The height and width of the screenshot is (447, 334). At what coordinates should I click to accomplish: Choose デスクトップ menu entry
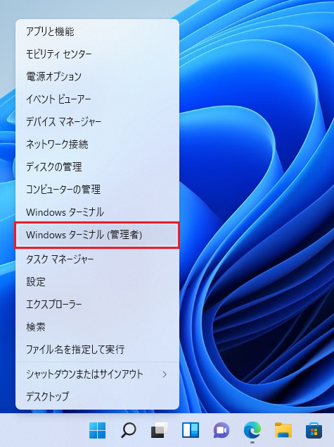point(97,396)
